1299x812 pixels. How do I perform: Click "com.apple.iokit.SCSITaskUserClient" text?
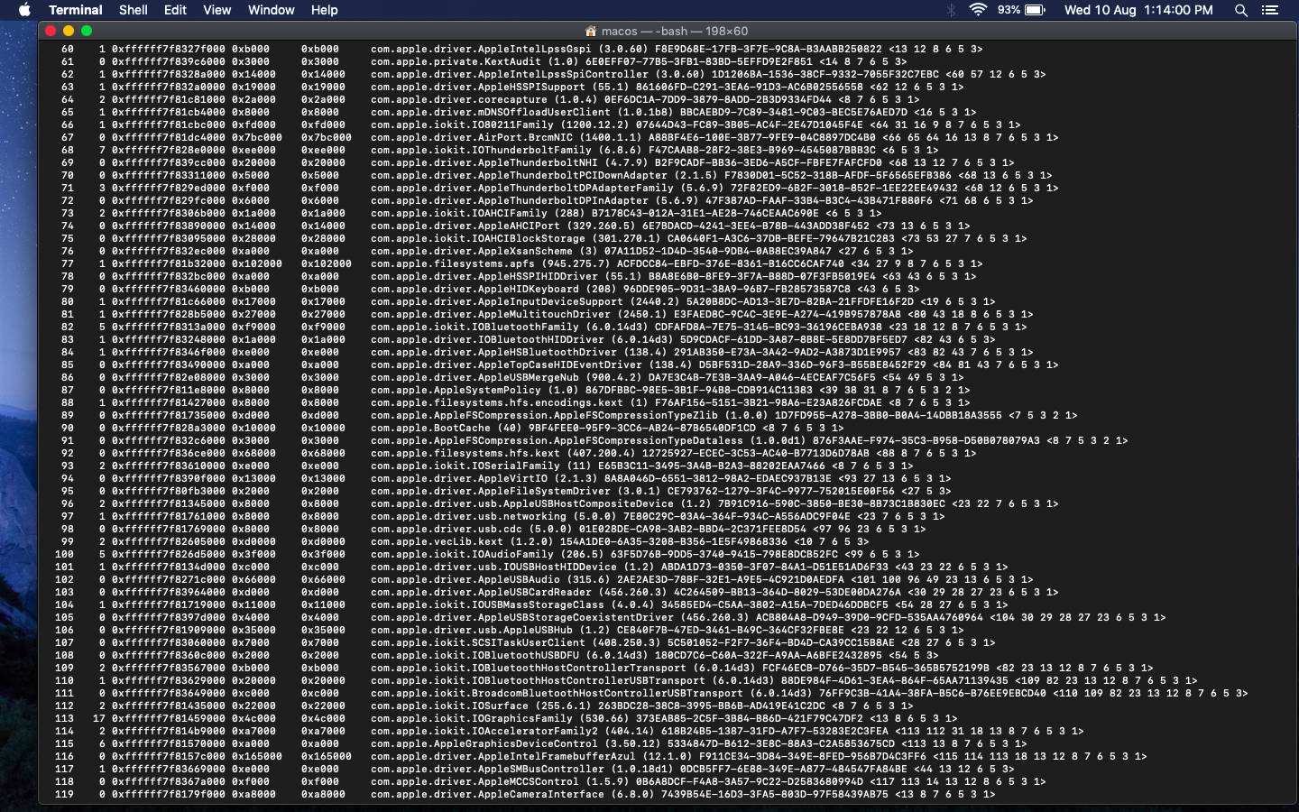pyautogui.click(x=478, y=642)
